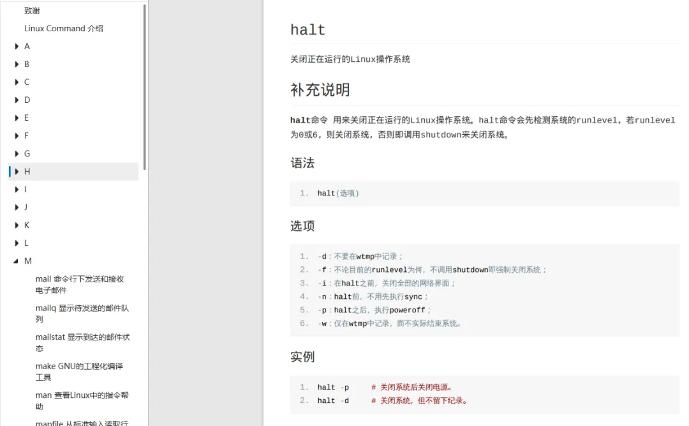Click the -w 仅在wtmp中记录 option line

coord(390,323)
